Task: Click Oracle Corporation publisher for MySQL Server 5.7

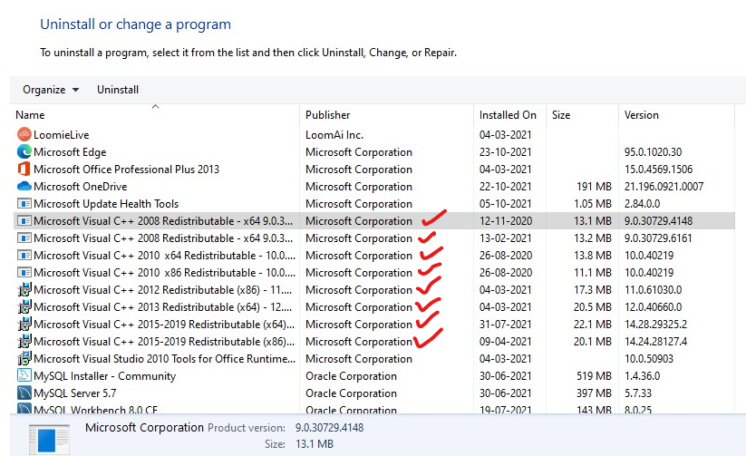Action: pyautogui.click(x=351, y=393)
